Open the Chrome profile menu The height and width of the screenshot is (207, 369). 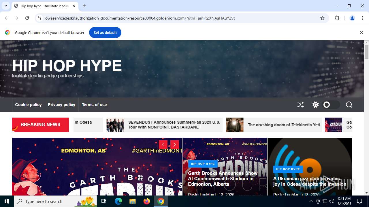click(352, 18)
